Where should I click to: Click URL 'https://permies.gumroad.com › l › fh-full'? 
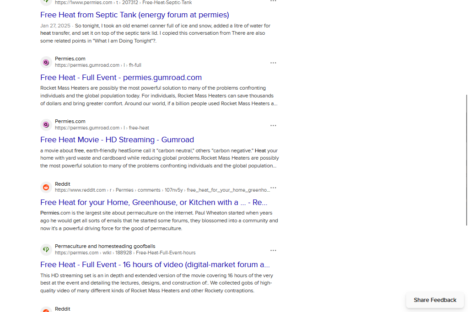coord(98,65)
